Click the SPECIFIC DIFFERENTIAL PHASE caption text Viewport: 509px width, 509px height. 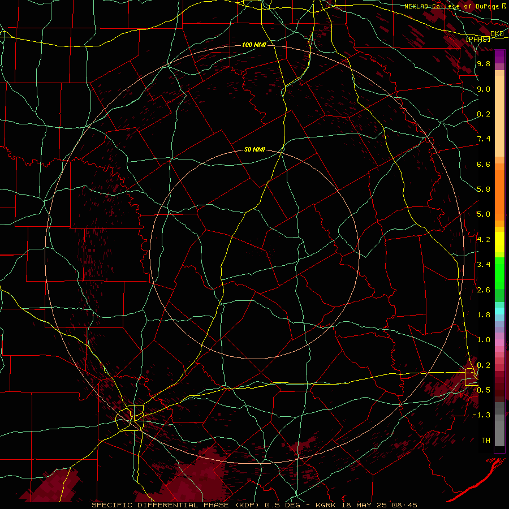click(x=160, y=505)
